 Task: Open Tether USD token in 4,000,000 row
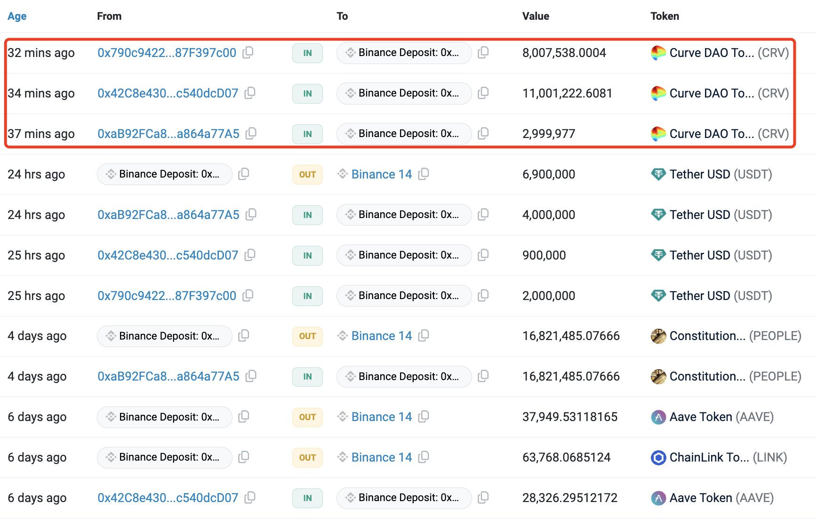click(x=712, y=215)
